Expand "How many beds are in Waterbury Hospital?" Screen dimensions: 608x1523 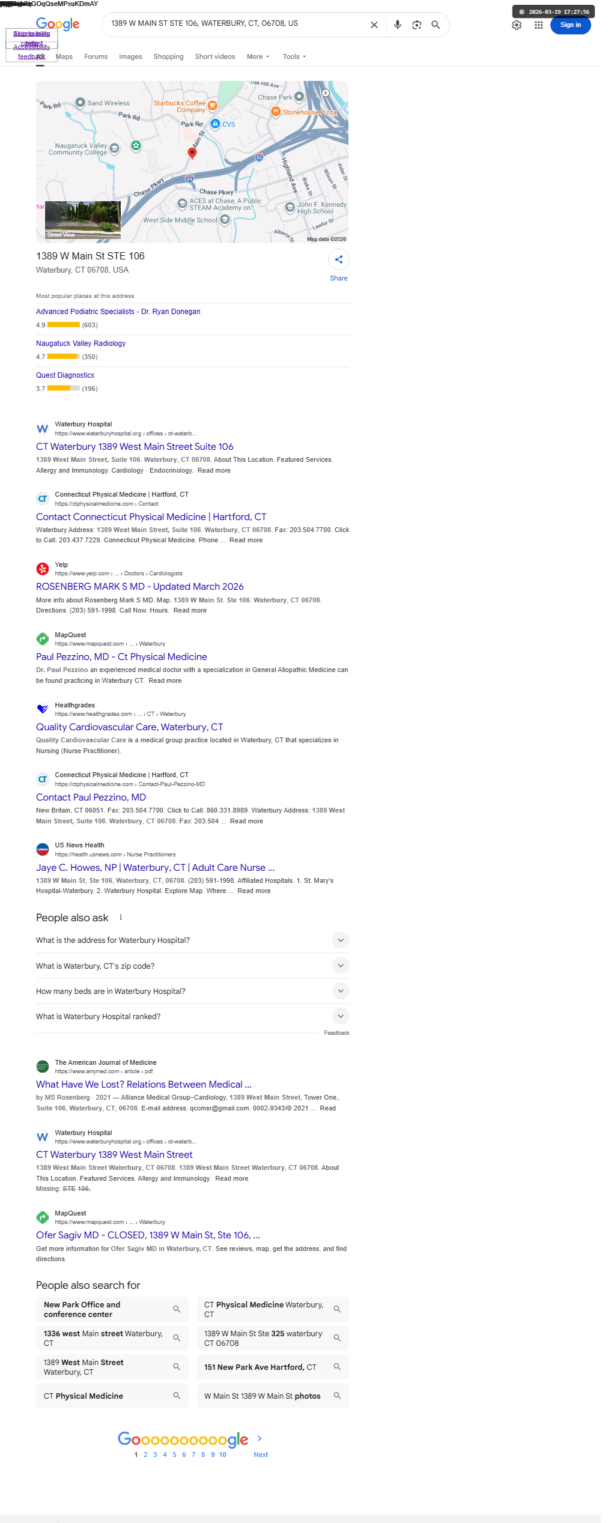pyautogui.click(x=192, y=992)
